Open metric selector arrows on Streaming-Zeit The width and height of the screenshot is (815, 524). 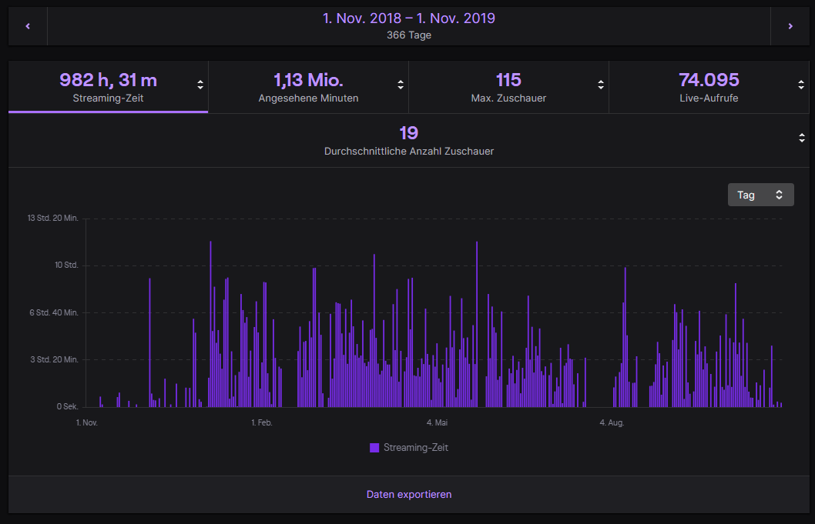pyautogui.click(x=200, y=85)
